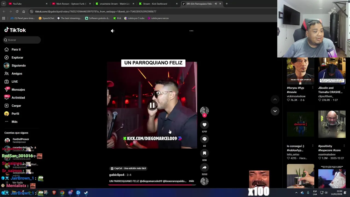Open the Software gratuito bookmark
This screenshot has width=350, height=197.
coord(97,18)
